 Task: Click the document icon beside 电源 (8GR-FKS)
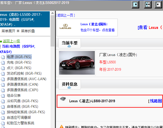3,57
